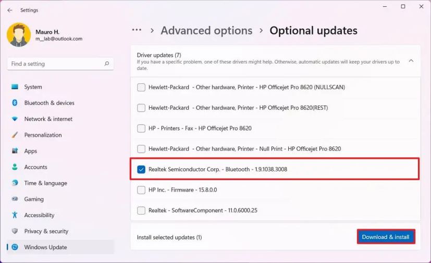The width and height of the screenshot is (431, 263).
Task: Select the Network & internet icon
Action: (15, 119)
